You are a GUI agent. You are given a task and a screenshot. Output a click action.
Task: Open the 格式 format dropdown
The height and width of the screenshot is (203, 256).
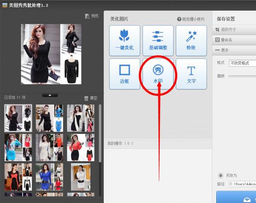click(x=242, y=63)
